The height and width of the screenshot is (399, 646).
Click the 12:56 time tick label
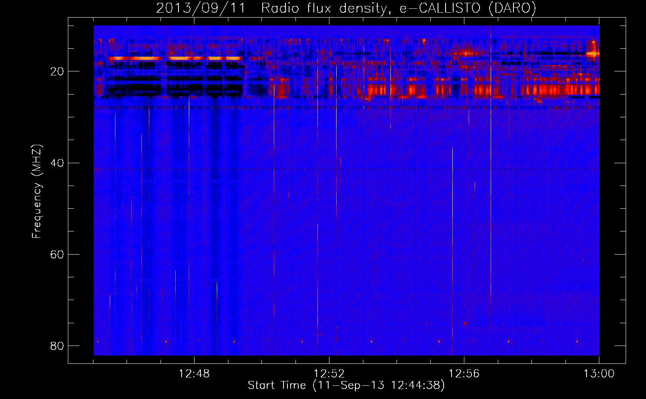[x=464, y=374]
